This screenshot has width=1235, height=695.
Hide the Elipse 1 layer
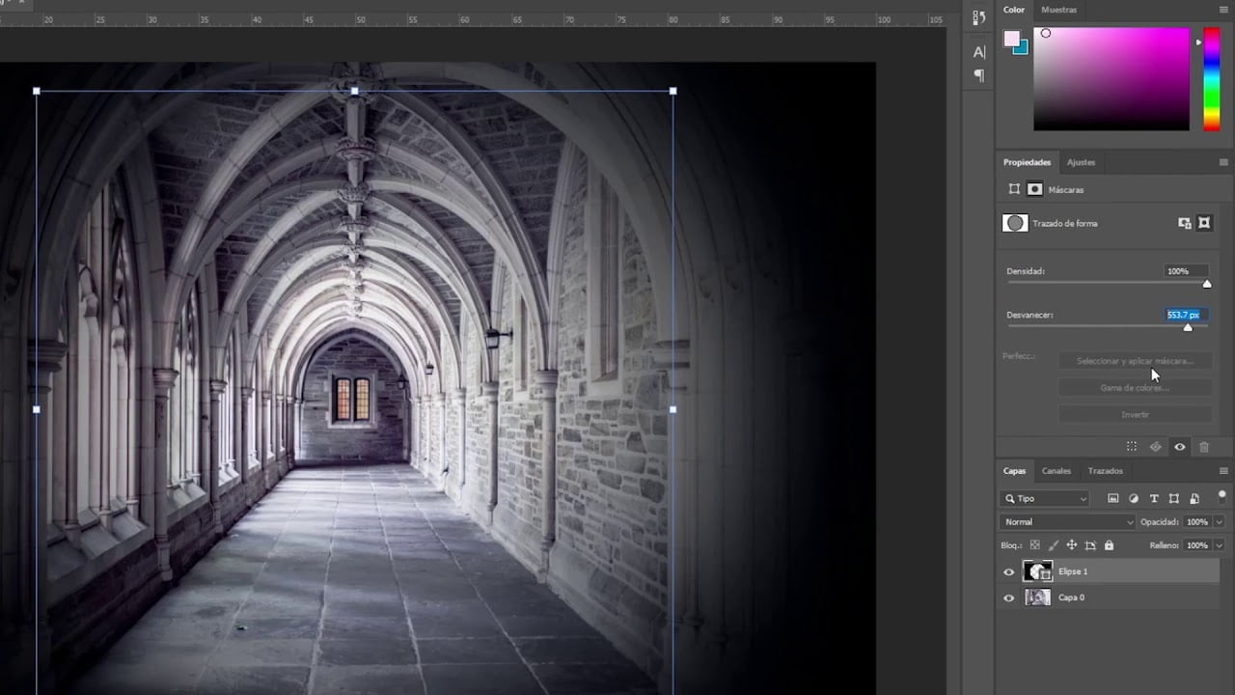pyautogui.click(x=1009, y=571)
